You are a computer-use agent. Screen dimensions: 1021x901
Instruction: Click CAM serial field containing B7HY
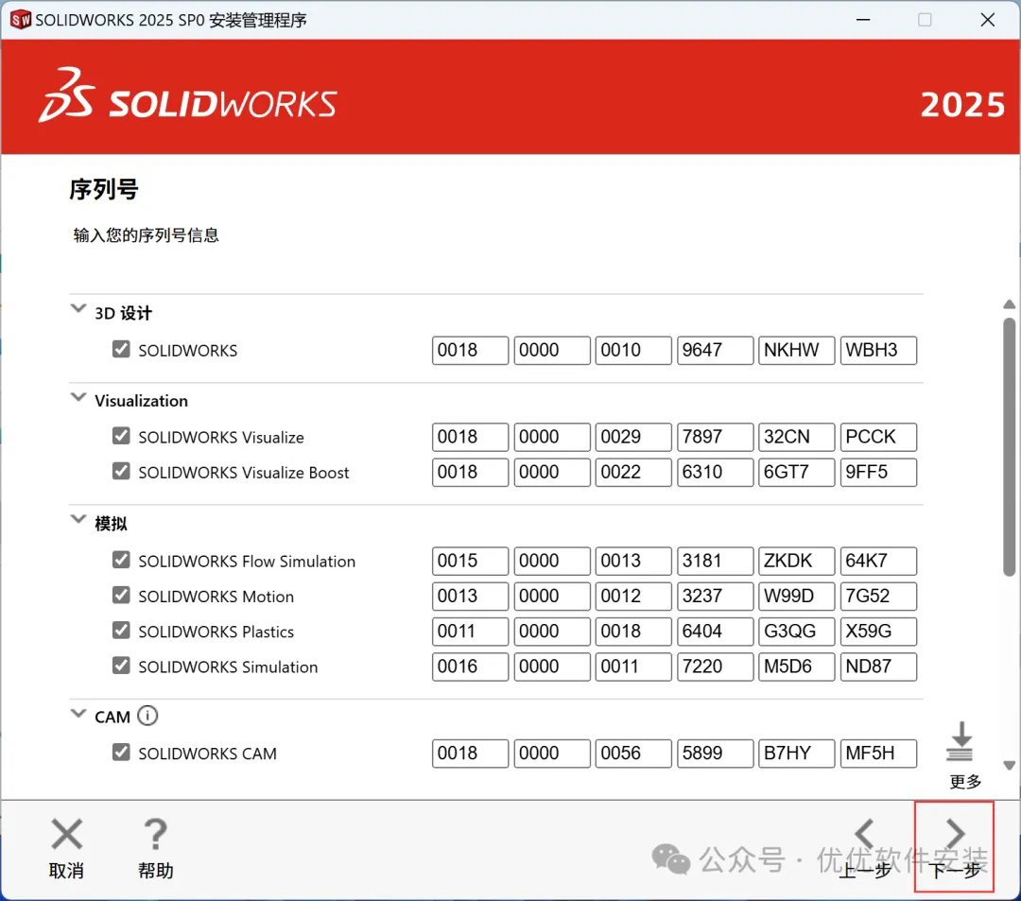pos(796,754)
